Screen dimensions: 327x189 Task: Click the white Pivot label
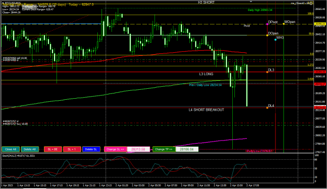[x=247, y=26]
